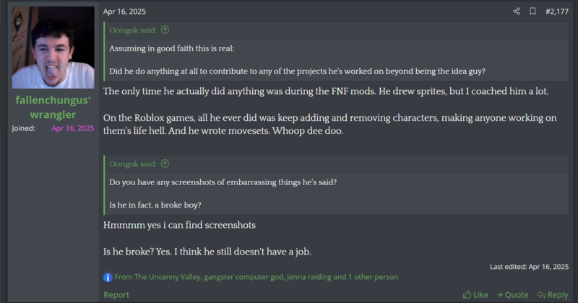Jump to second quoted Oongok post arrow
This screenshot has width=578, height=303.
(165, 164)
